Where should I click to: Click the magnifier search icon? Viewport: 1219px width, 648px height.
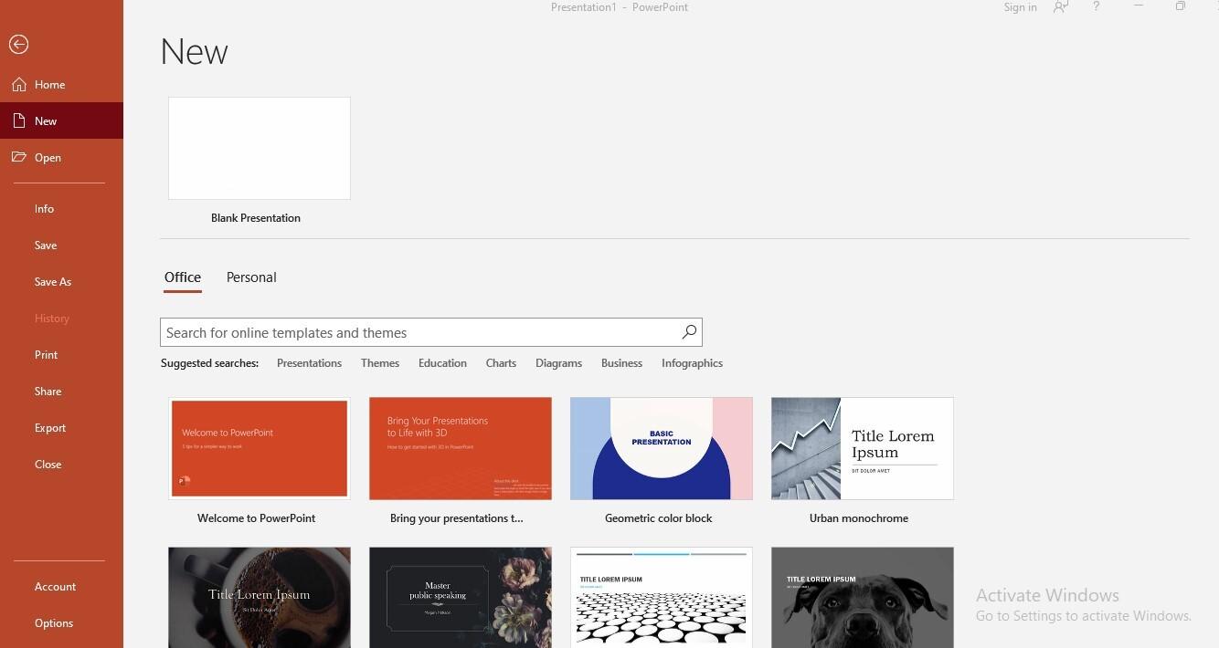click(689, 332)
